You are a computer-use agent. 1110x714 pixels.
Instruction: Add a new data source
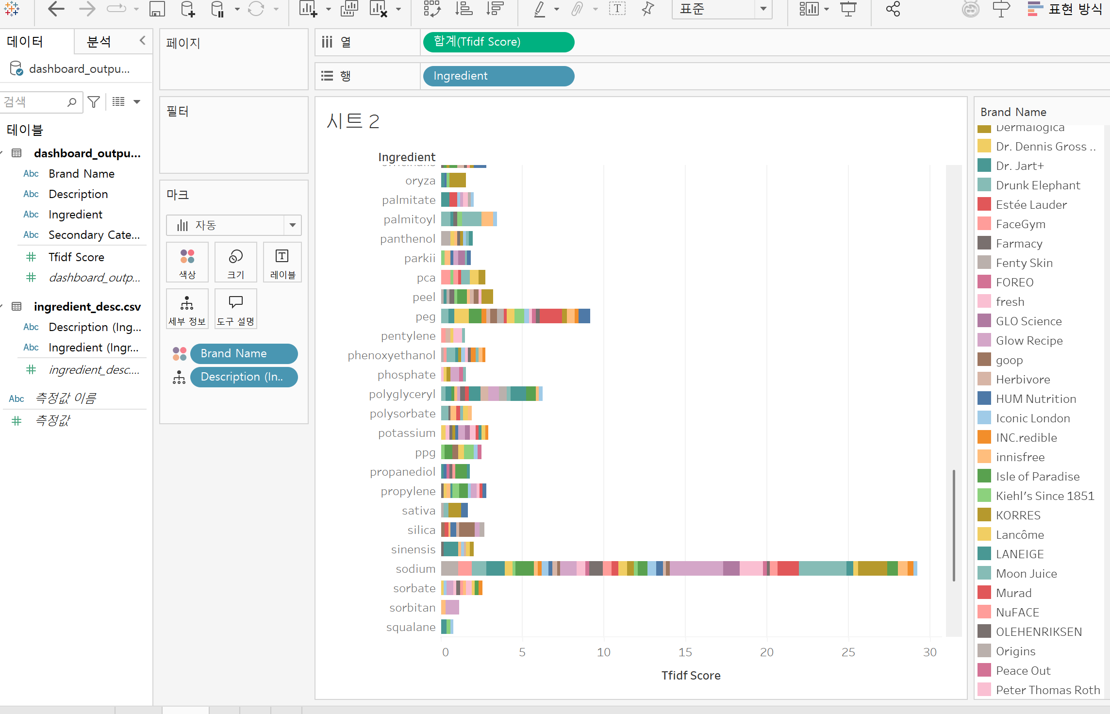click(x=187, y=9)
